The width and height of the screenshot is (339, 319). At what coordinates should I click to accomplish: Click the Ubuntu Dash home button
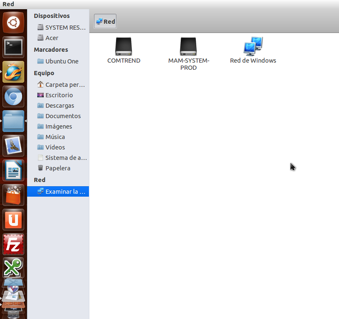(x=13, y=23)
